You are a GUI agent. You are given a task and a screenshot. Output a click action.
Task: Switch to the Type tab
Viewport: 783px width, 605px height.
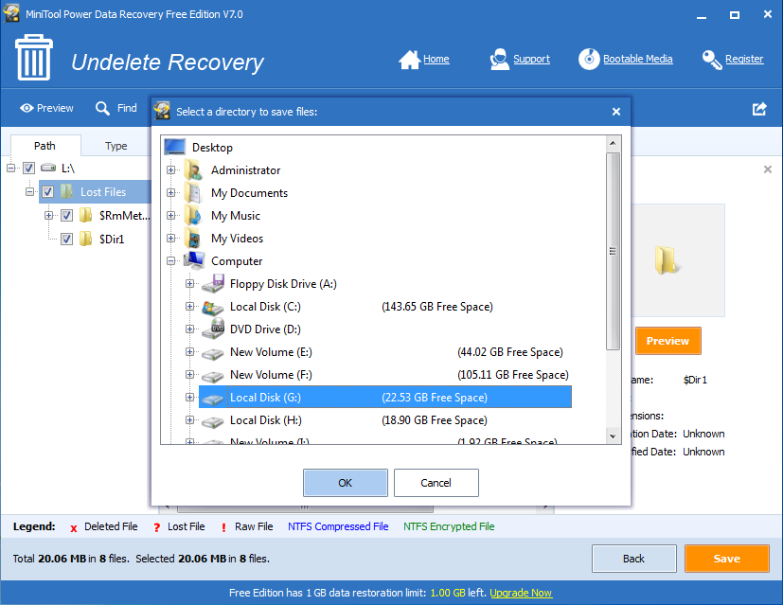[x=116, y=146]
